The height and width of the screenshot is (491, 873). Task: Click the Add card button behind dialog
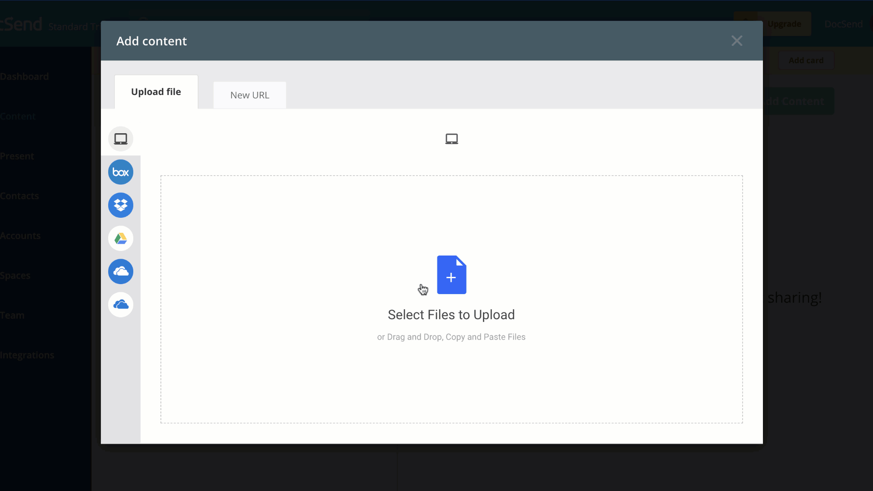click(806, 60)
